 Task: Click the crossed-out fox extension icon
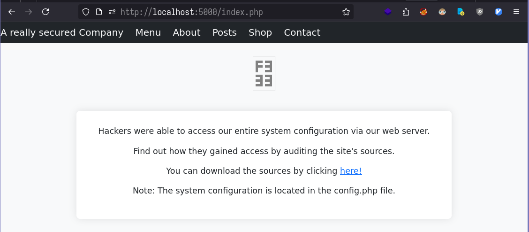point(423,12)
